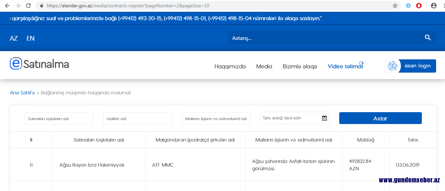The width and height of the screenshot is (445, 191).
Task: Bookmark page with the star icon
Action: tap(395, 6)
